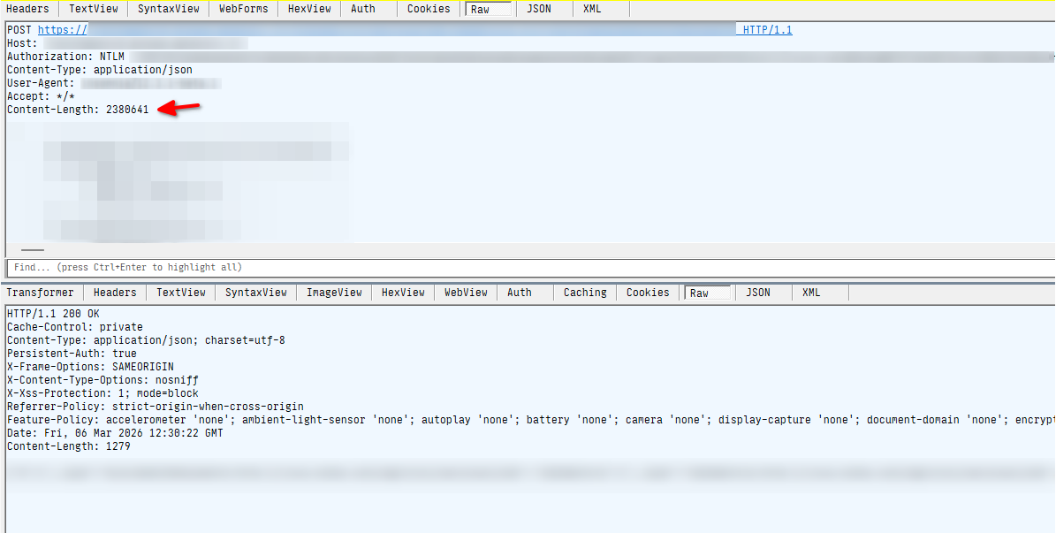Open the request JSON tab
This screenshot has width=1056, height=533.
[539, 9]
